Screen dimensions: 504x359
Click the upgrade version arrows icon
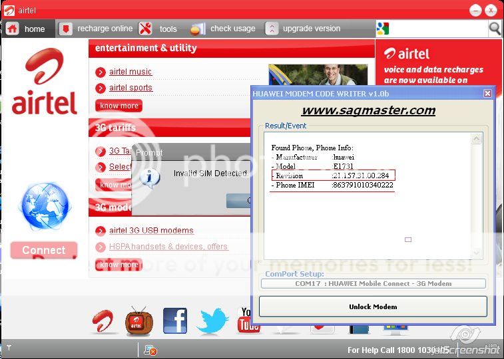(272, 29)
